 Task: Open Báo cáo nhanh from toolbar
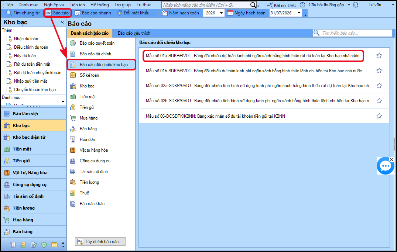(93, 13)
